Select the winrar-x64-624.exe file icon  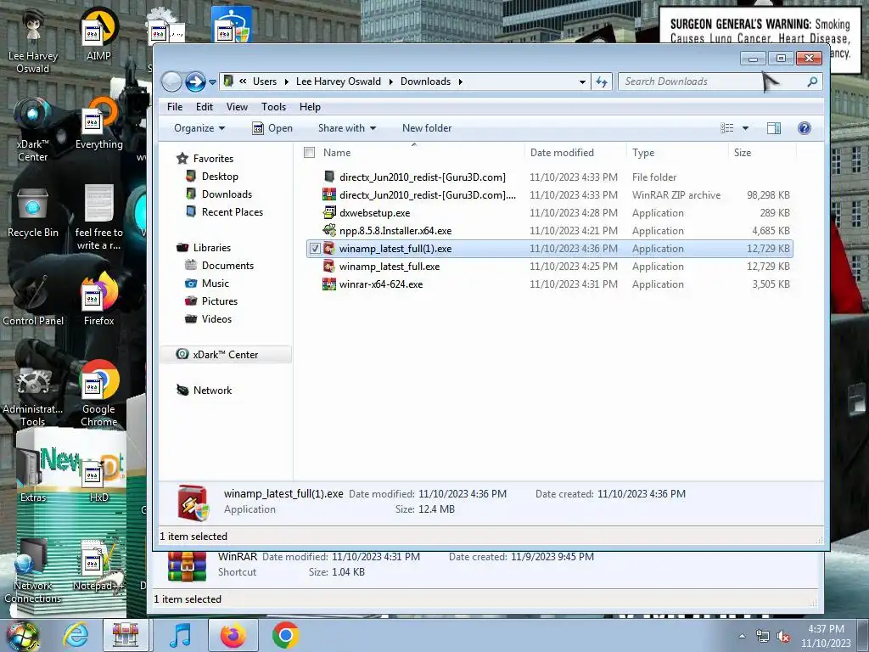click(329, 284)
